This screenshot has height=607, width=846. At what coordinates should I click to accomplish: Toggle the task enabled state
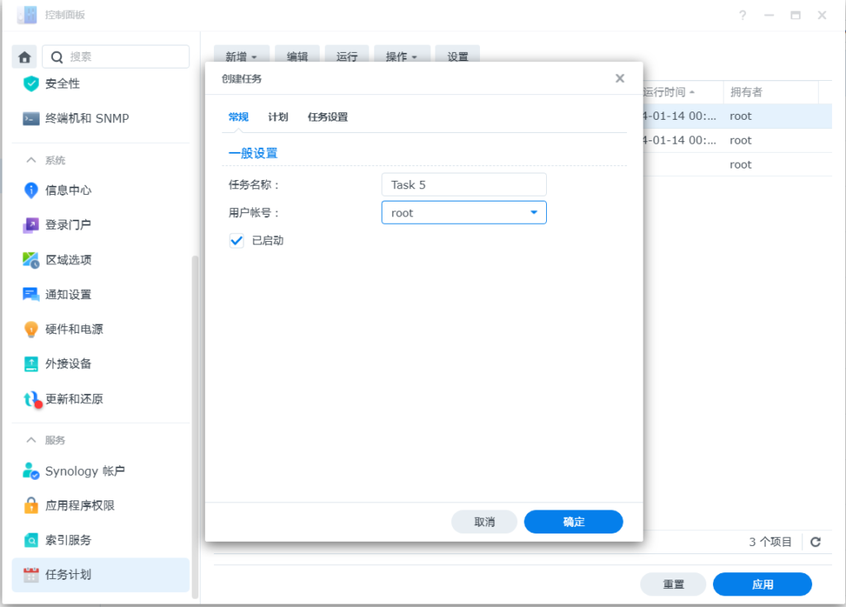(235, 240)
